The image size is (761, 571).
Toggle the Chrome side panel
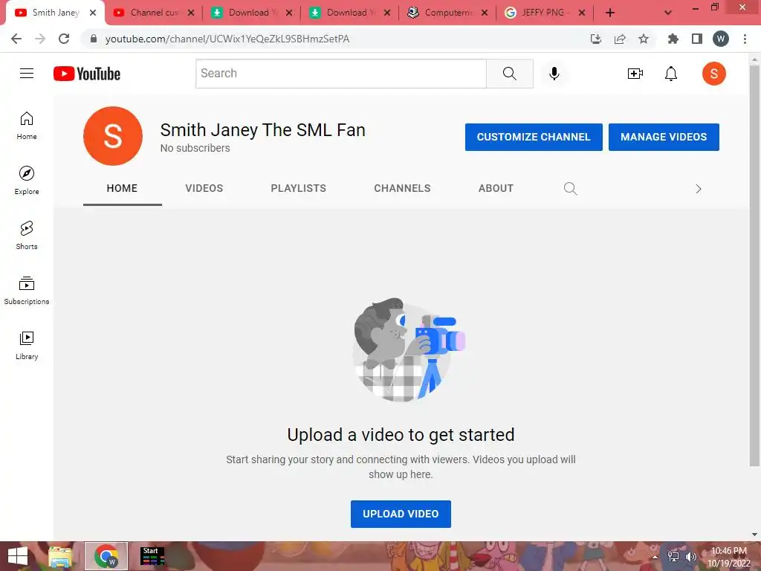coord(697,39)
